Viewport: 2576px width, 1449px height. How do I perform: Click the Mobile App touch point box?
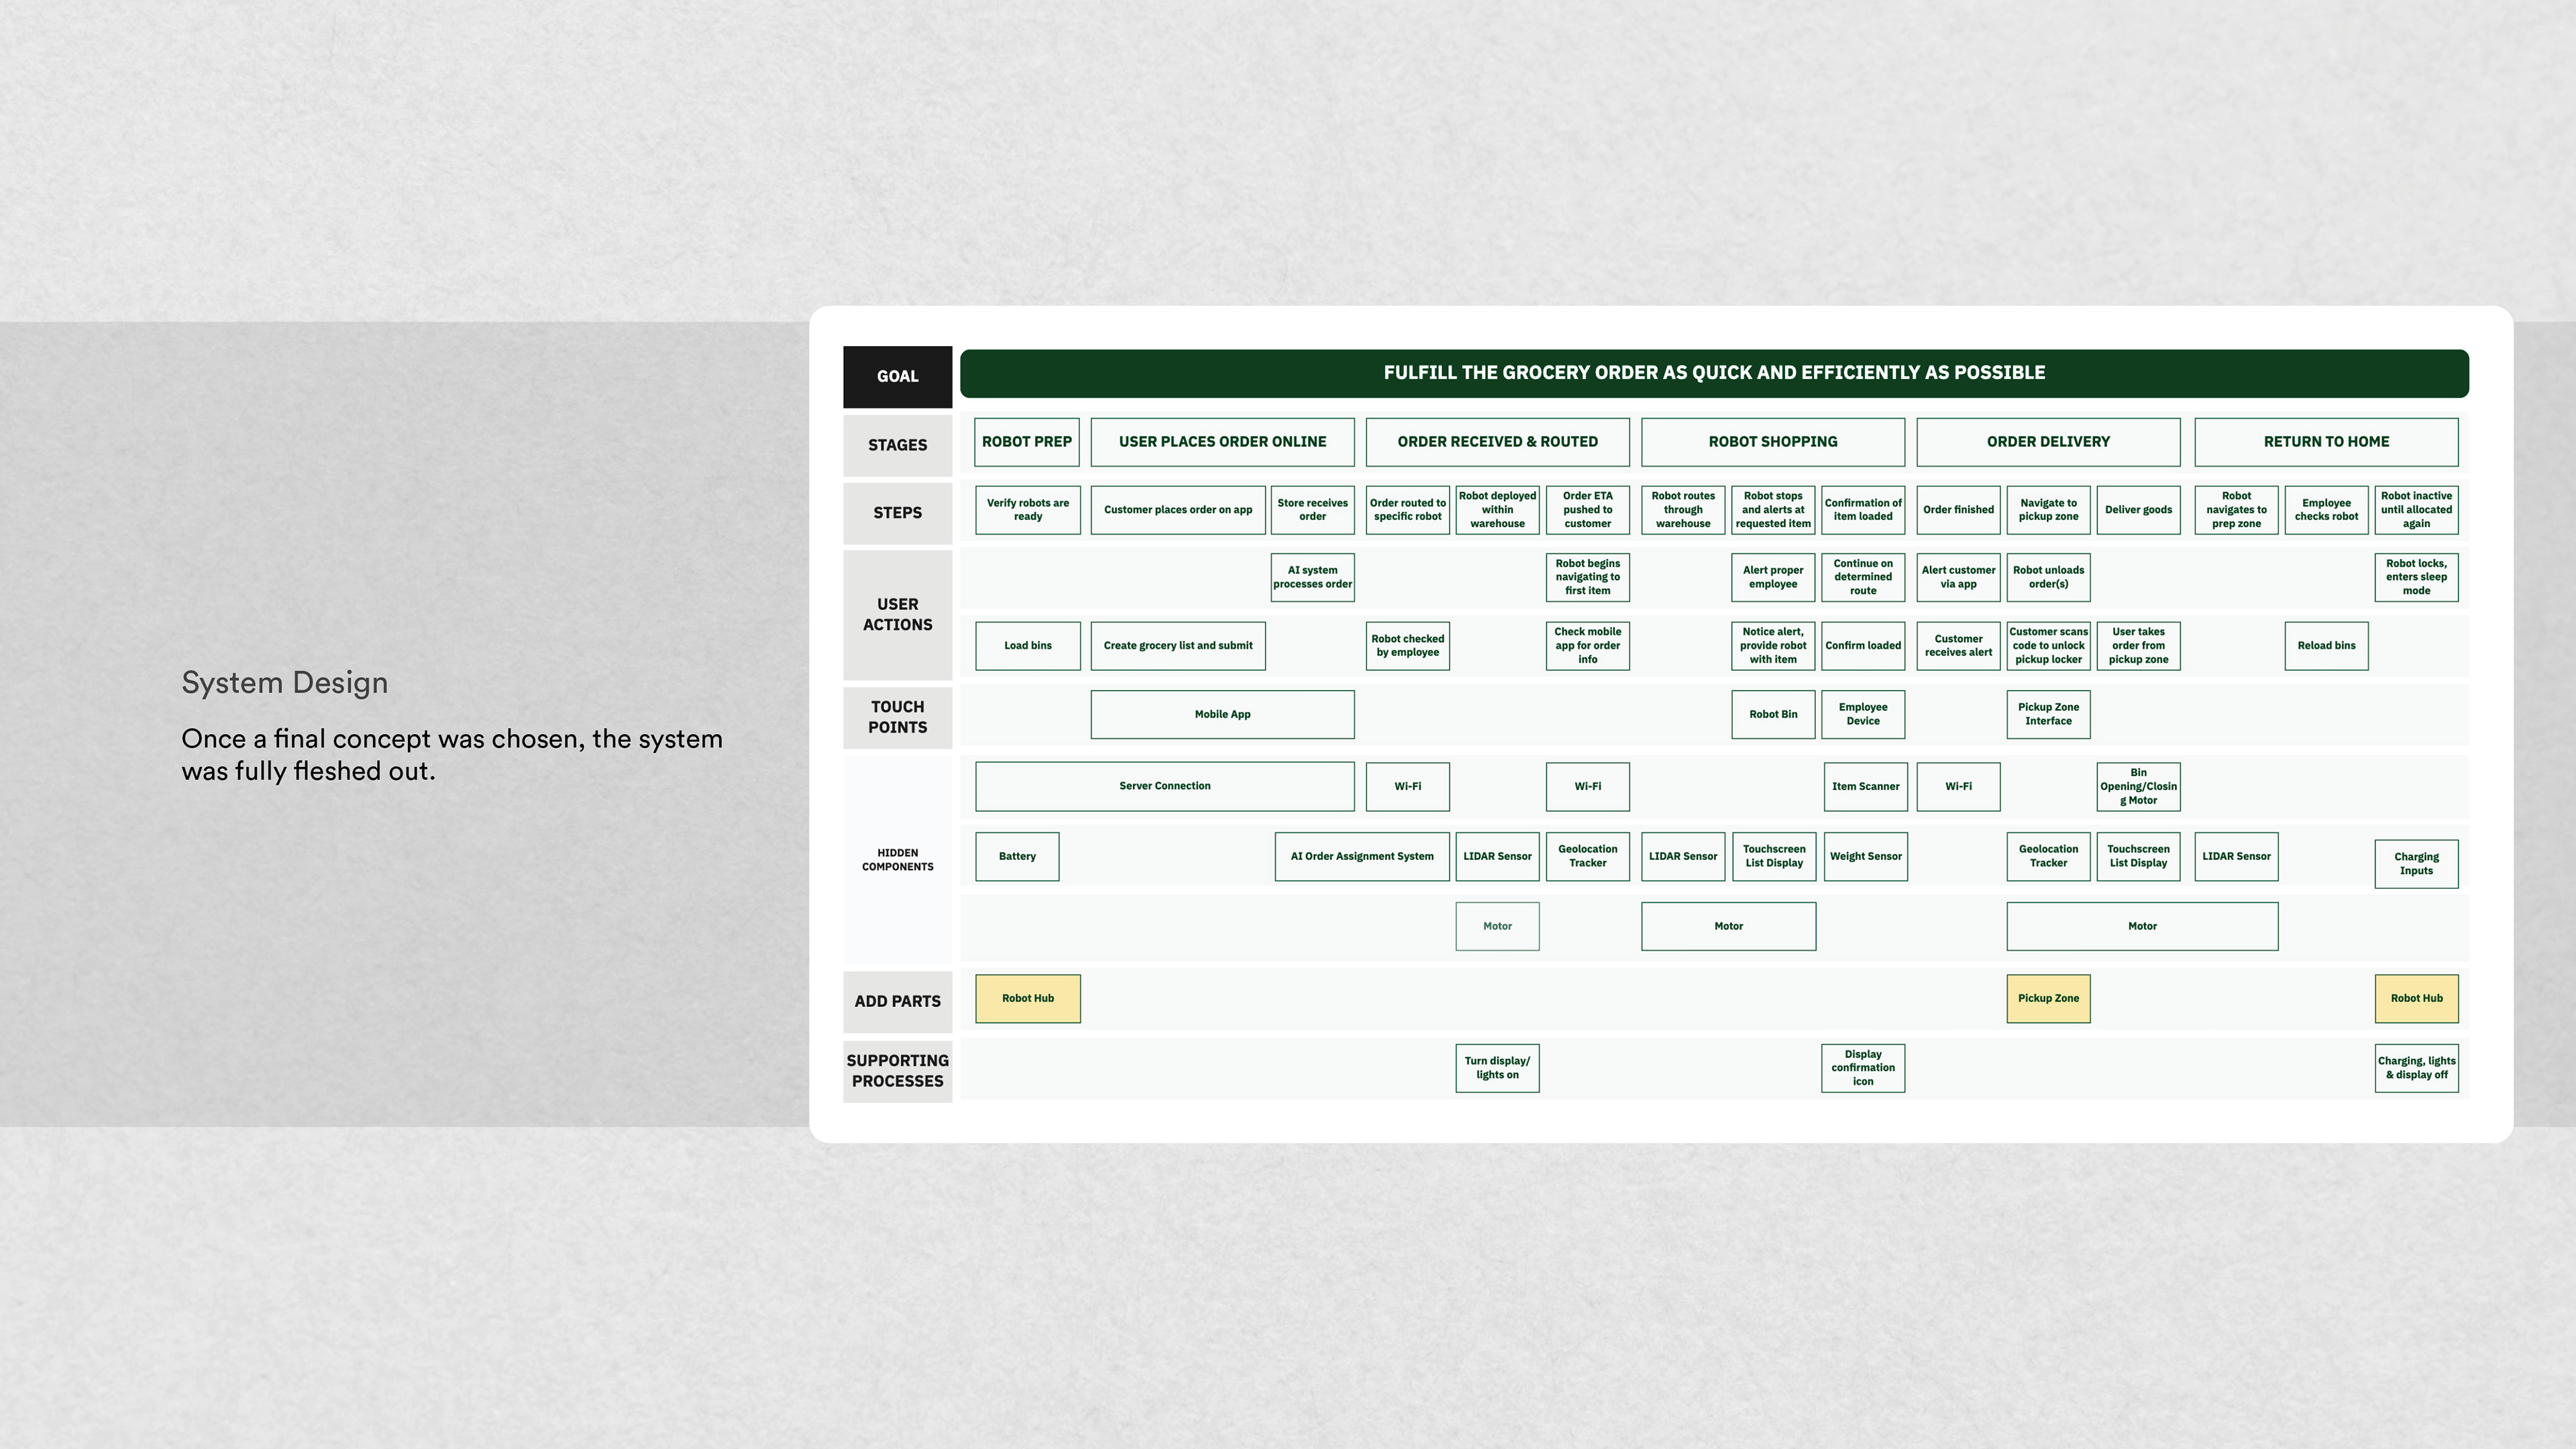(x=1222, y=714)
